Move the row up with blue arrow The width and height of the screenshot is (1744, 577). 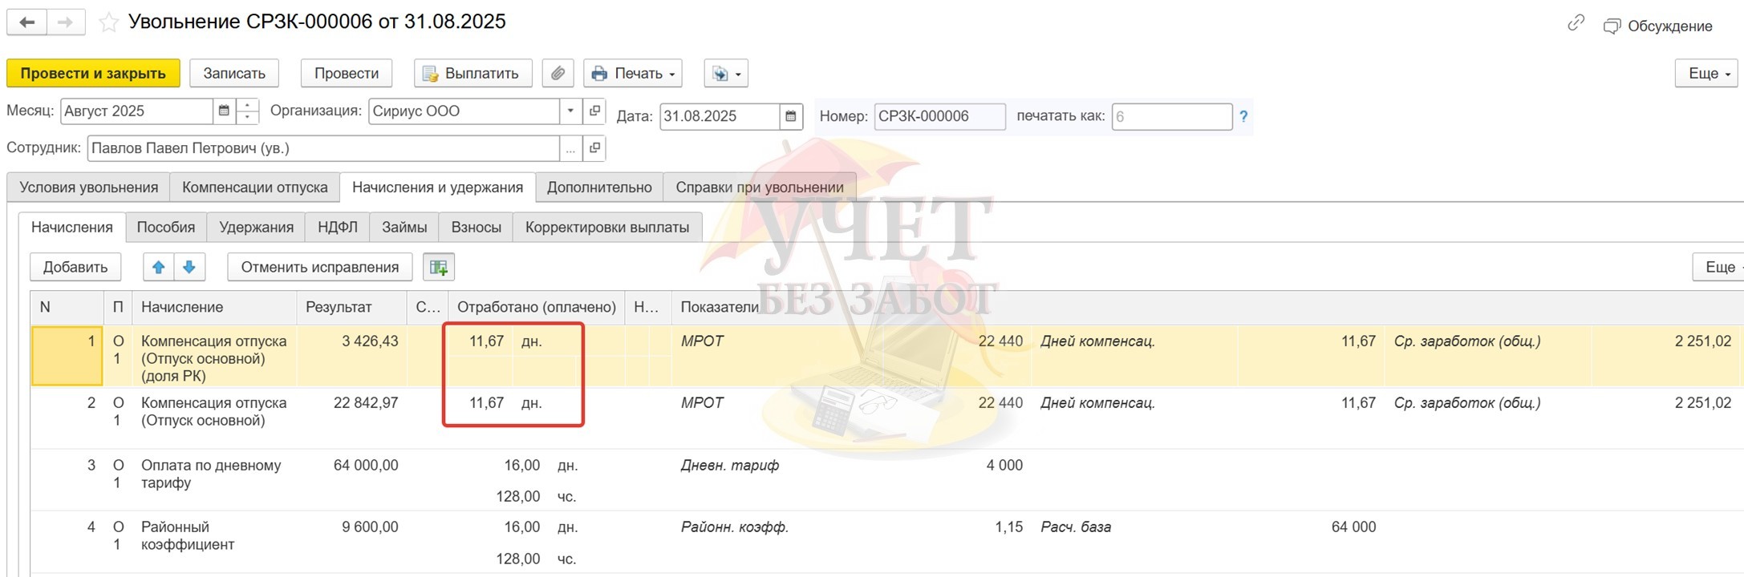point(159,268)
